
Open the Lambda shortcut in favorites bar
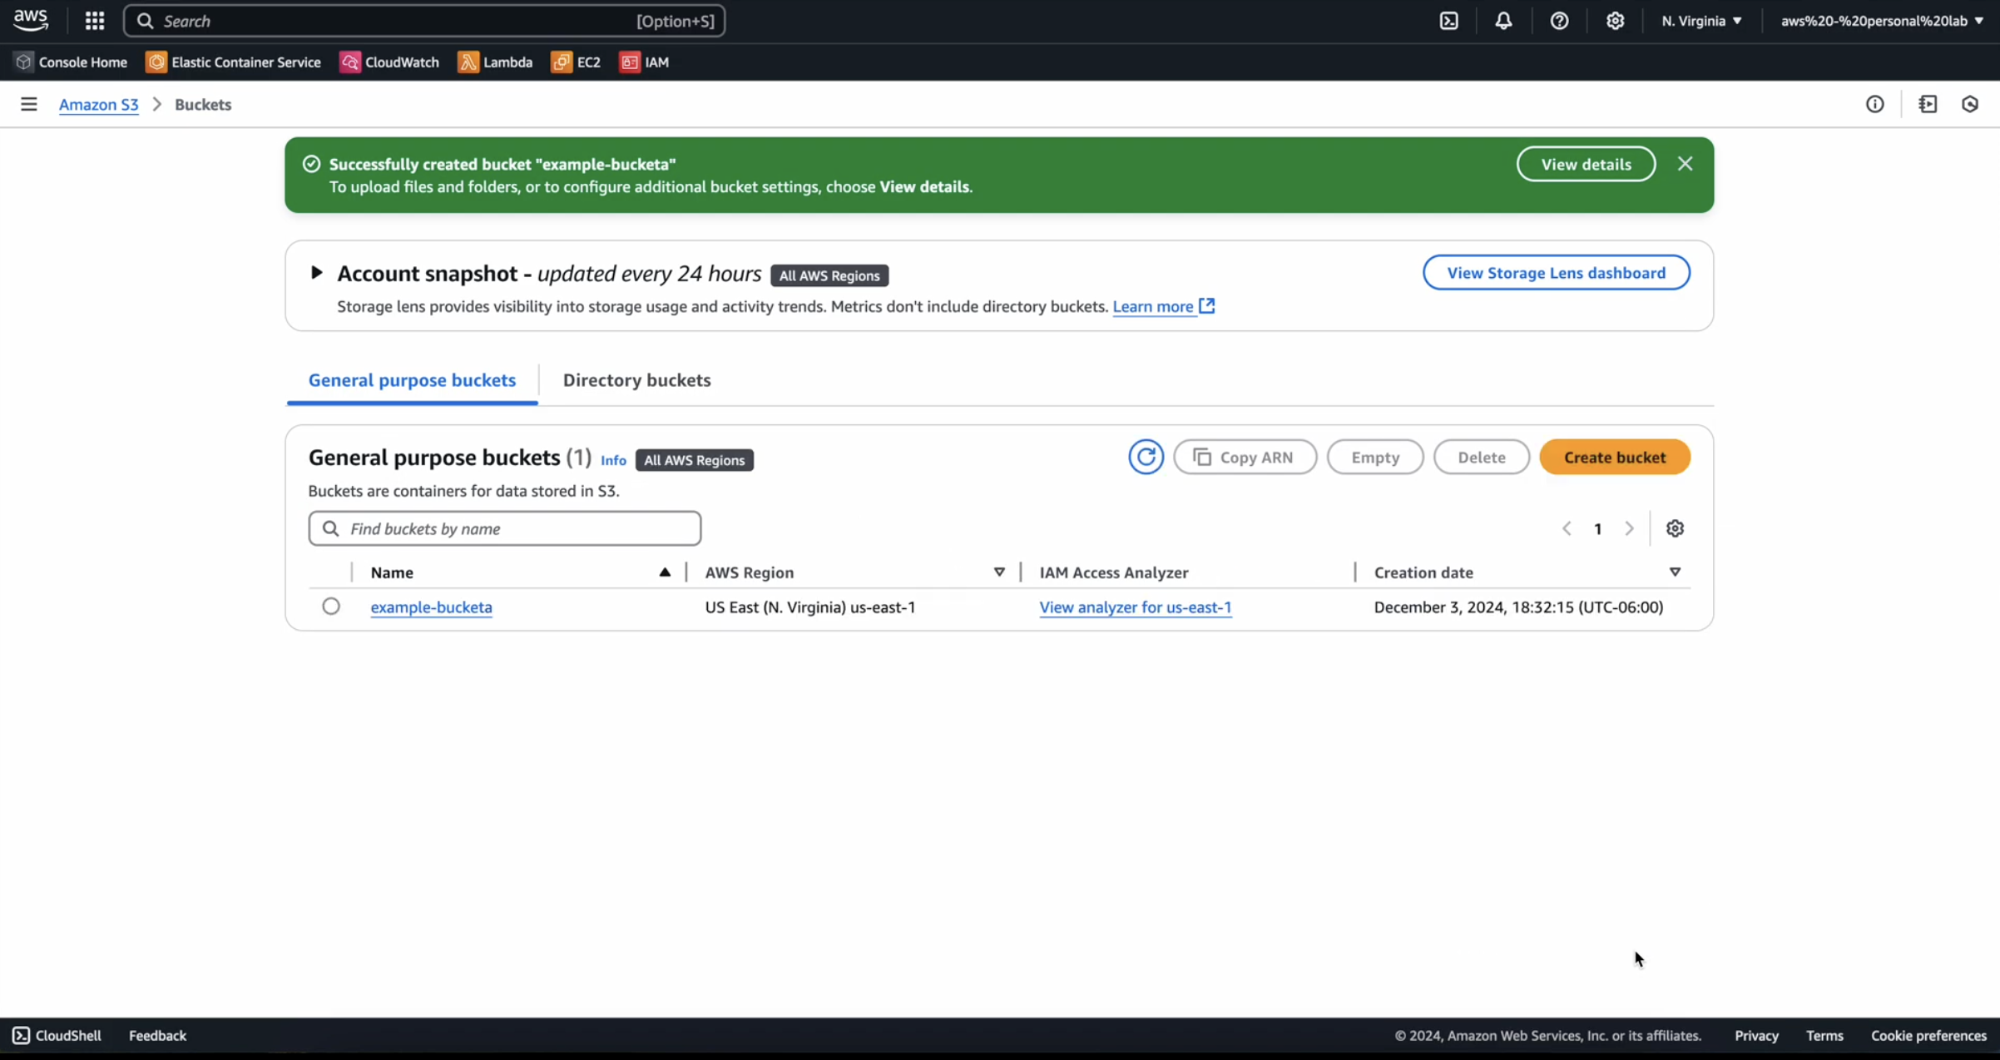[495, 62]
